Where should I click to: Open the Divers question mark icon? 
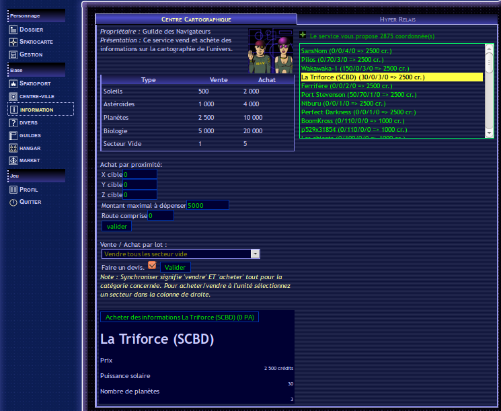point(13,123)
